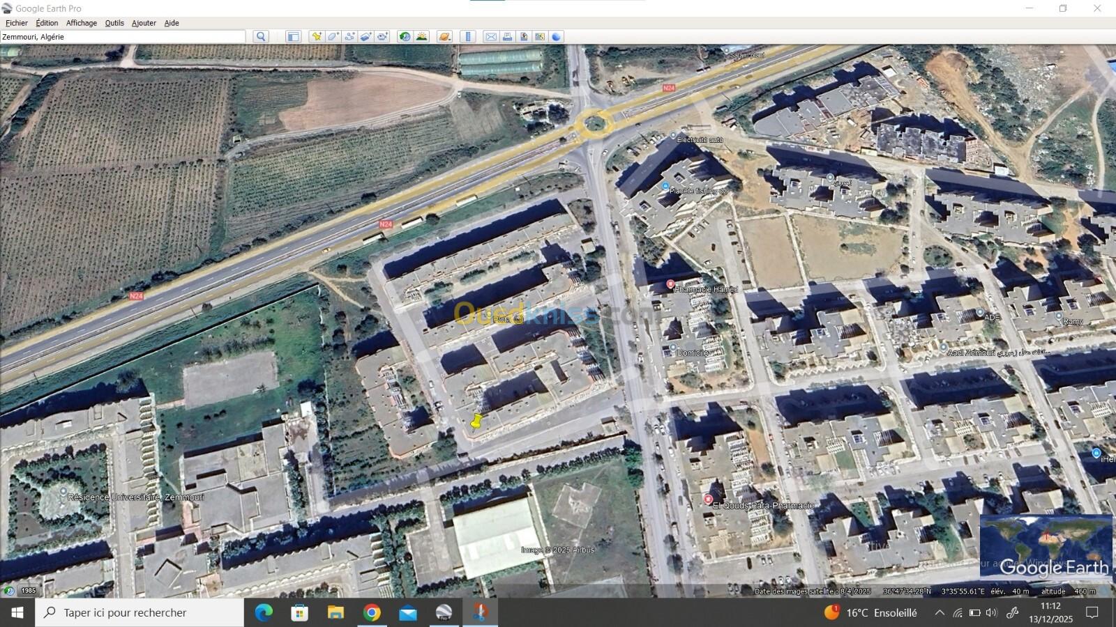Toggle the sidebar panel icon

tap(293, 37)
